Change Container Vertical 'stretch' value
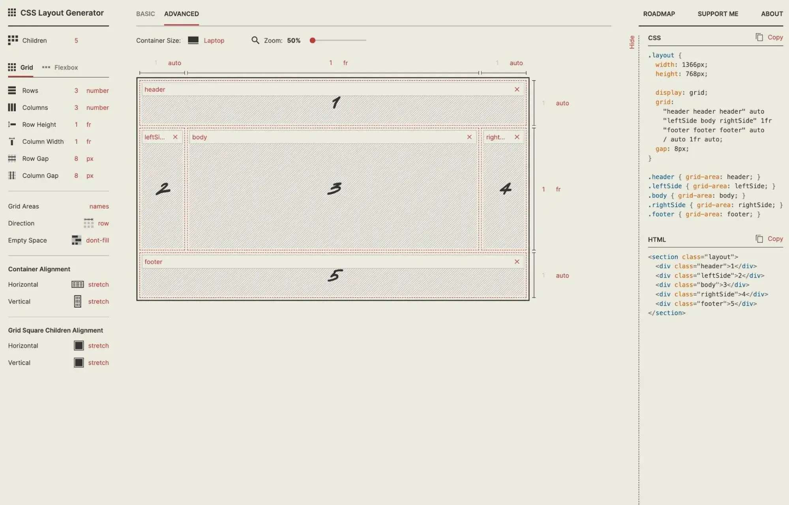Screen dimensions: 789x505 click(x=98, y=301)
